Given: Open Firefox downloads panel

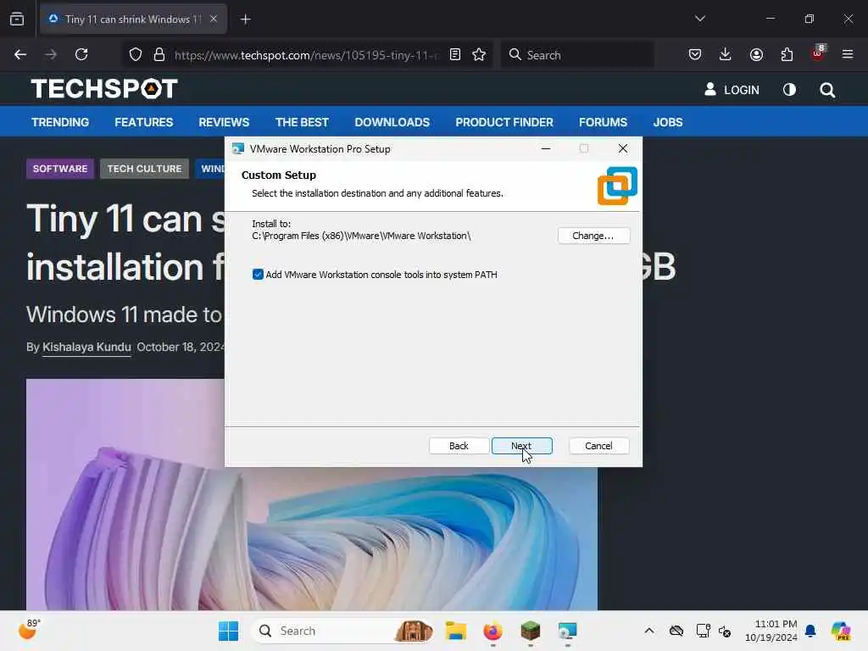Looking at the screenshot, I should coord(726,54).
